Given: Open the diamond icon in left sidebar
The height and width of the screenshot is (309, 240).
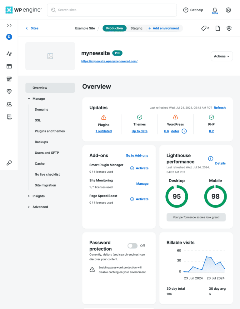Looking at the screenshot, I should tap(9, 92).
